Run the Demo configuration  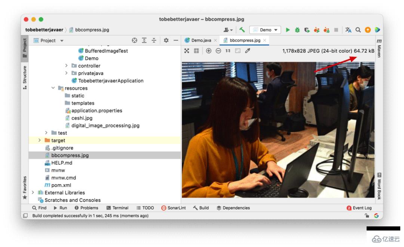pyautogui.click(x=288, y=30)
